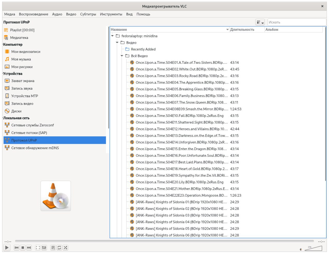Image resolution: width=329 pixels, height=254 pixels.
Task: Click the playlist vertical scrollbar
Action: 325,104
